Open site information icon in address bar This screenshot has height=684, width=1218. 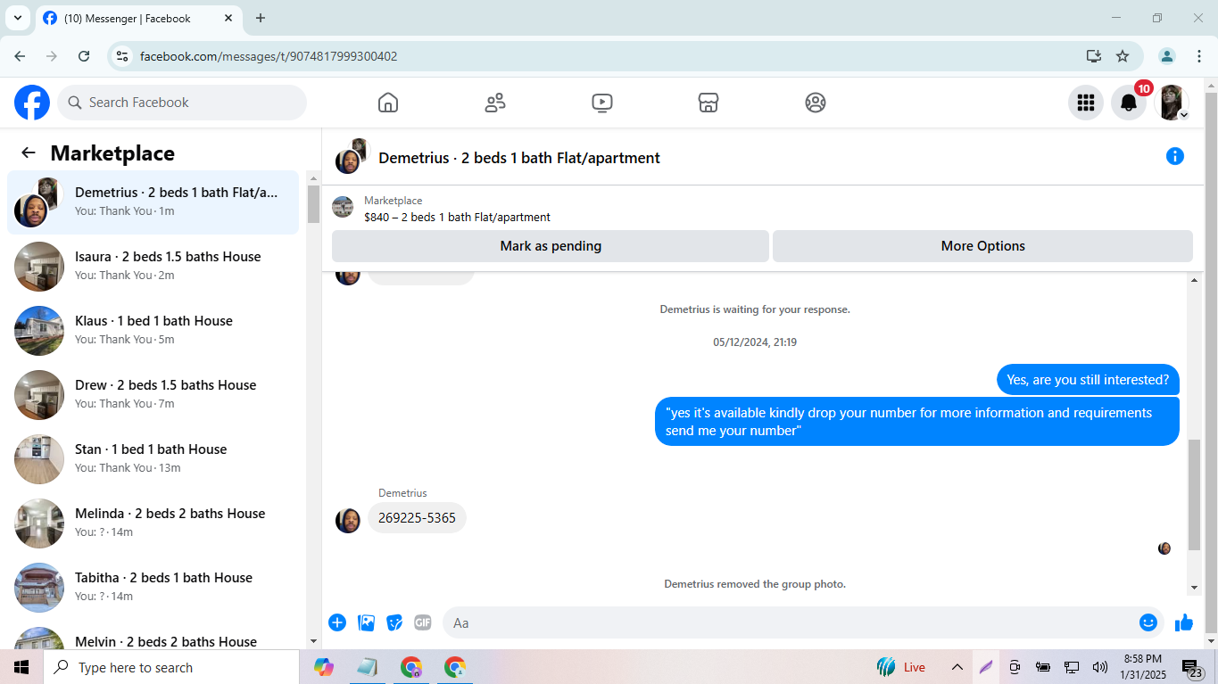coord(123,56)
